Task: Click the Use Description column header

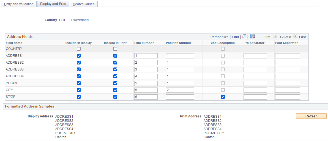Action: tap(223, 43)
